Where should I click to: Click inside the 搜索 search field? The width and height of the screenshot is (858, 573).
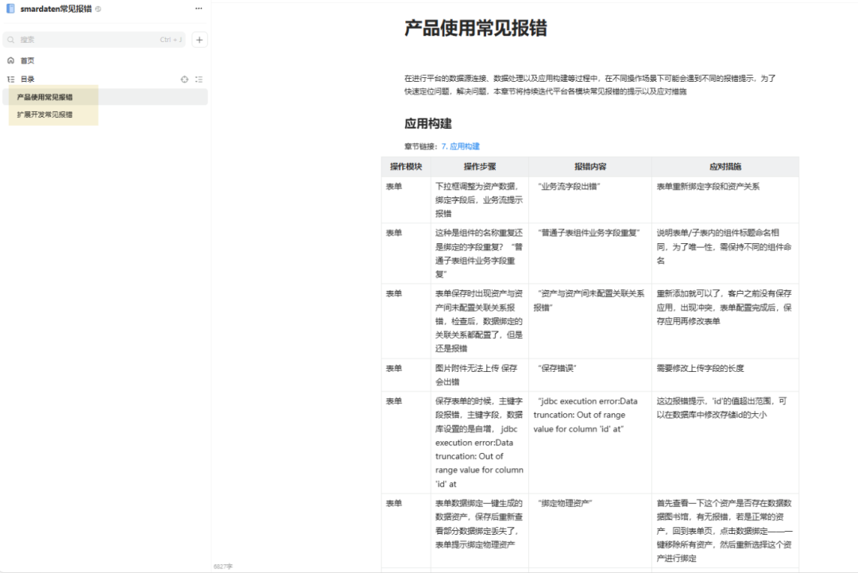tap(79, 39)
